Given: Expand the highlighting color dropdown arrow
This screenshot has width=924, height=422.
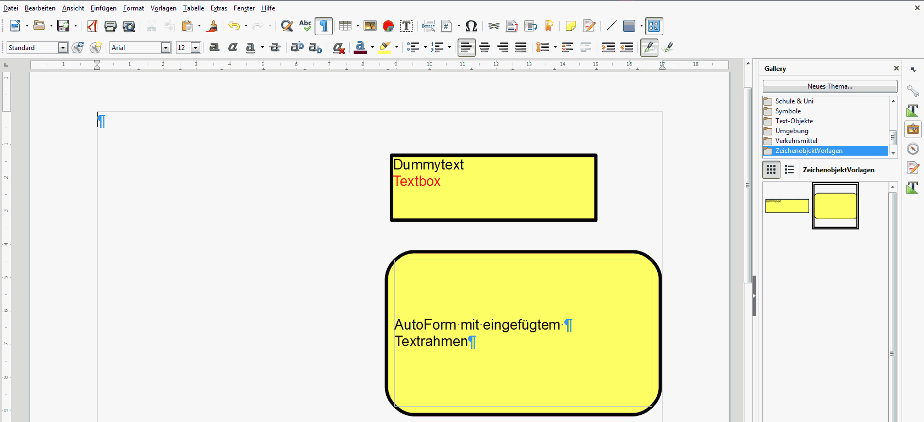Looking at the screenshot, I should (x=397, y=48).
